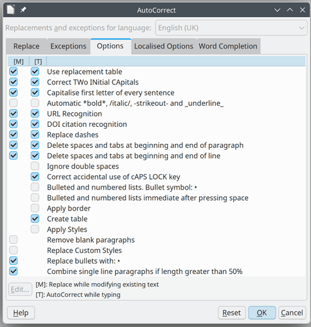
Task: Switch to the Replace tab
Action: click(26, 46)
